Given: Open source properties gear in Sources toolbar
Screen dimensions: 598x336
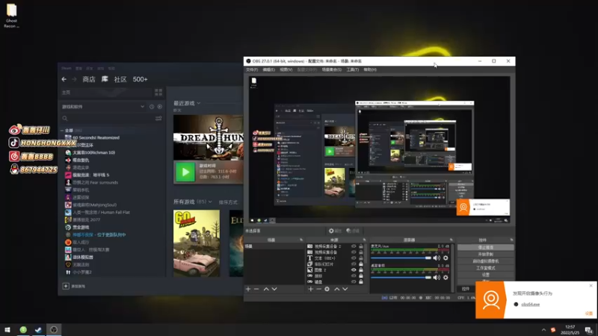Looking at the screenshot, I should tap(327, 289).
